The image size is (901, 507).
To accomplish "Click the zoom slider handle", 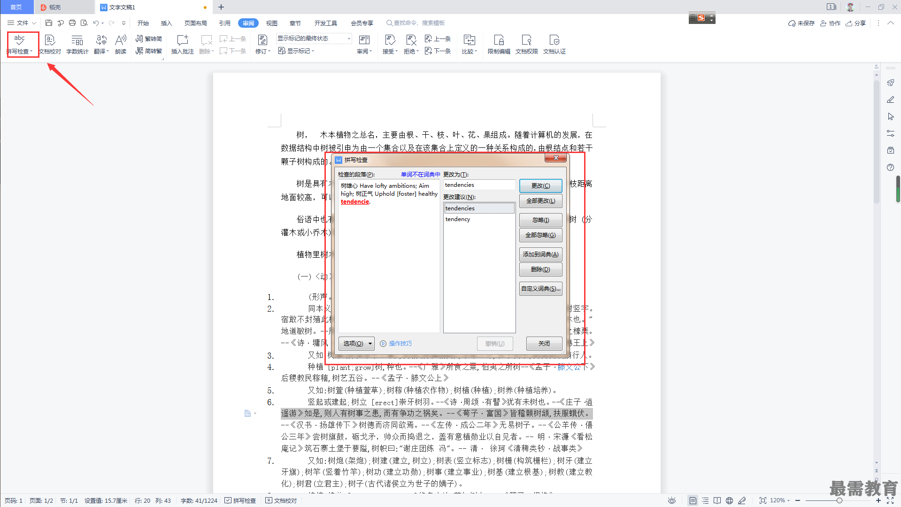I will pos(839,500).
